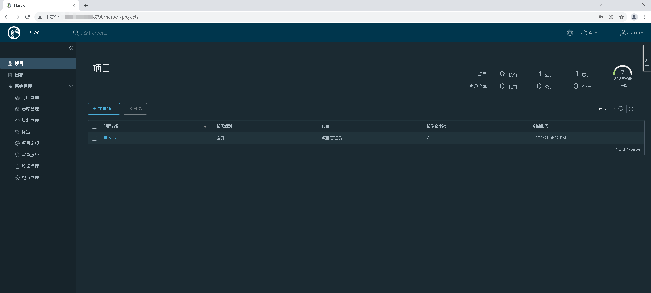
Task: Open 日志 in the sidebar
Action: (19, 75)
